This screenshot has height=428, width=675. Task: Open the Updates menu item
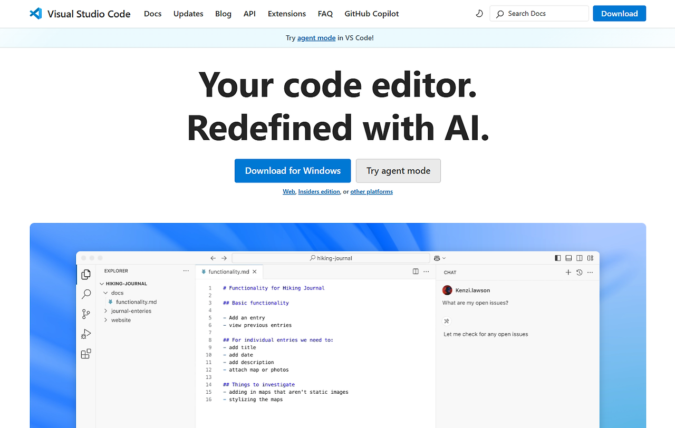[188, 14]
